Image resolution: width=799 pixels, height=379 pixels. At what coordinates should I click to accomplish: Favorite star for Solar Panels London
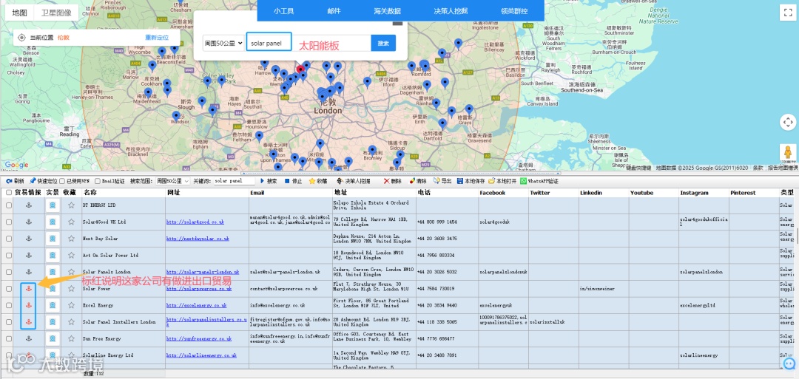pos(71,272)
